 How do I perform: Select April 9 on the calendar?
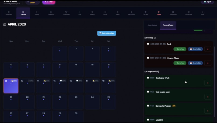point(76,70)
